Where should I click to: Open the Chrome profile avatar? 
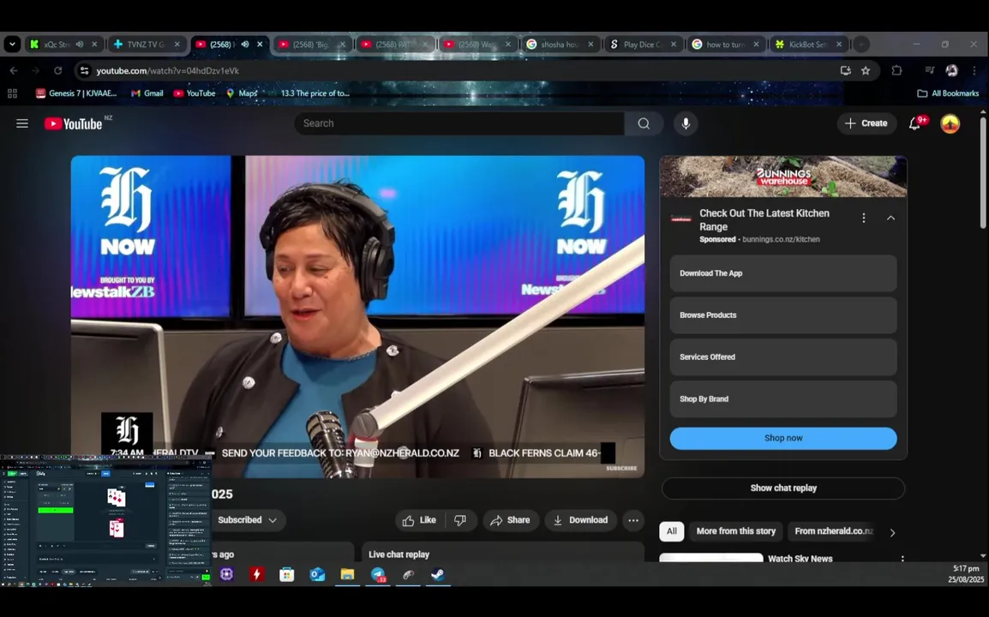951,70
